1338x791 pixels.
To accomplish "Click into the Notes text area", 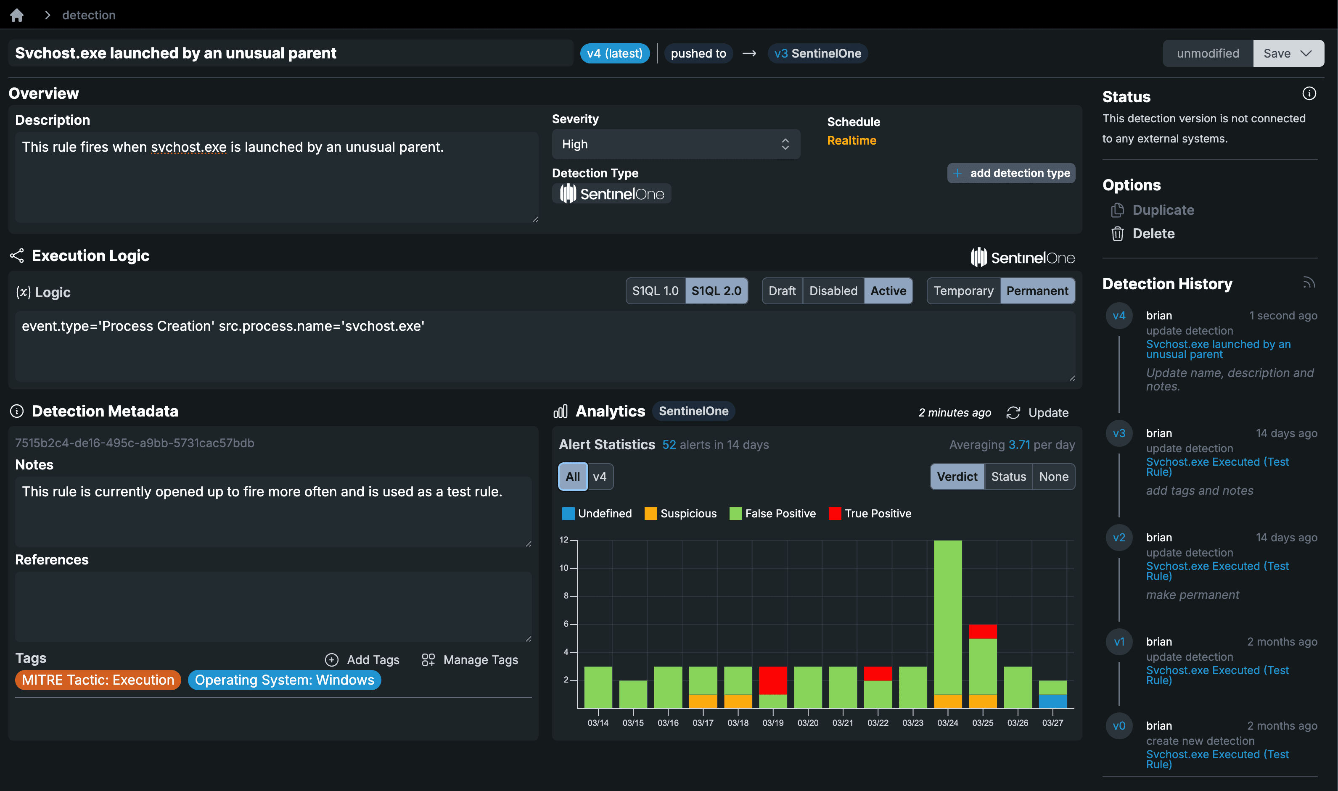I will [x=274, y=512].
